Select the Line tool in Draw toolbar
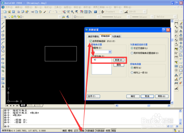Image resolution: width=184 pixels, height=133 pixels. [3, 23]
